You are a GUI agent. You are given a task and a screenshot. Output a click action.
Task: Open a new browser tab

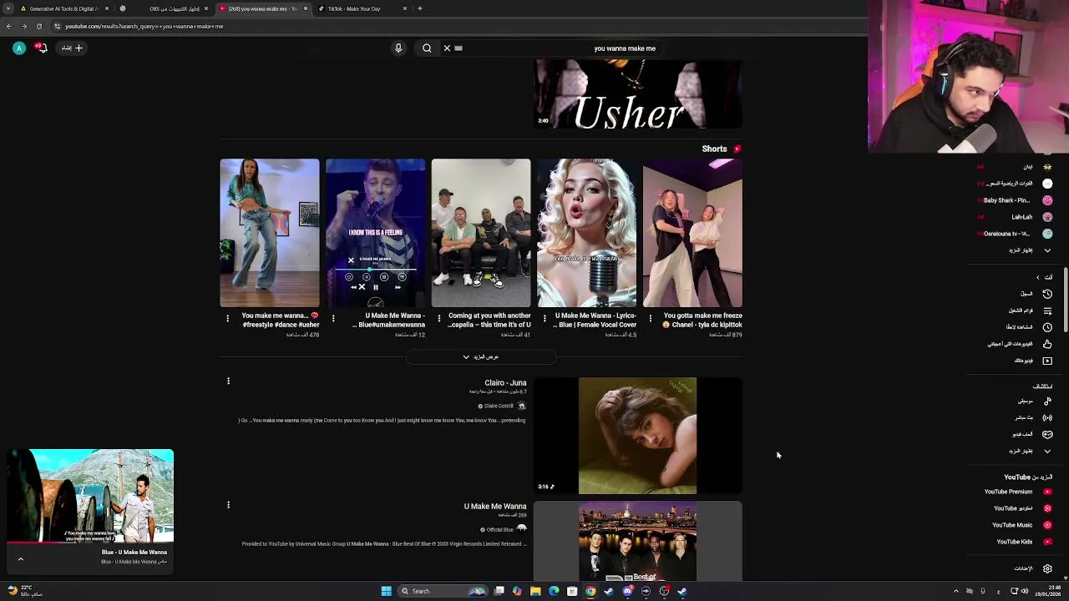420,8
